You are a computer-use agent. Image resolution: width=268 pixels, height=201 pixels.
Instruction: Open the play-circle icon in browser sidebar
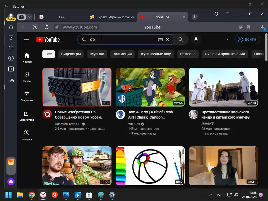(11, 58)
